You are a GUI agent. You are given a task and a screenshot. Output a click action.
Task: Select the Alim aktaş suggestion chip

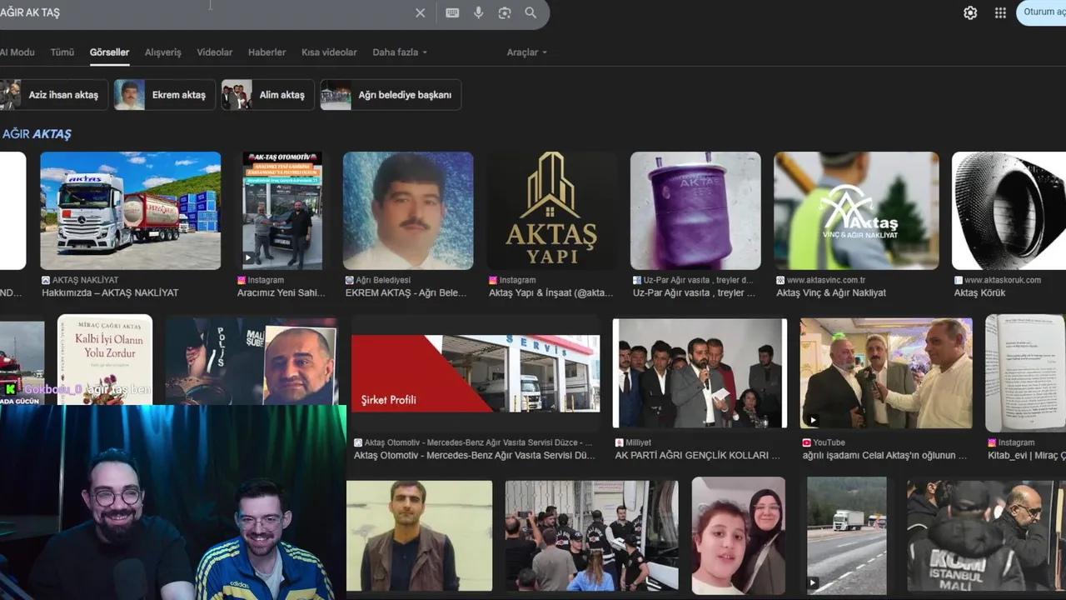coord(268,95)
